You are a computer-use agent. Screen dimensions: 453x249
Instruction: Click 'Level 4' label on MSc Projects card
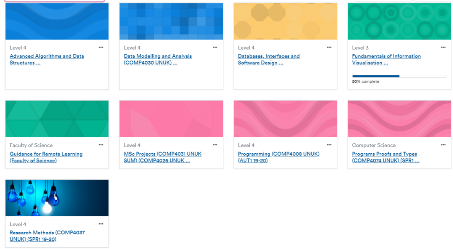132,145
